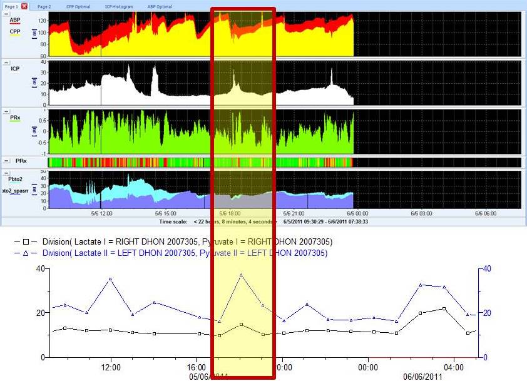Viewport: 527px width, 381px height.
Task: Click the blue triangle Lactate II legend marker
Action: tap(26, 253)
